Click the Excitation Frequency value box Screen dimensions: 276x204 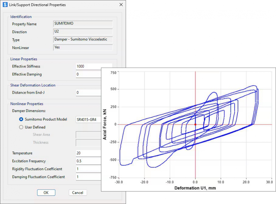click(89, 161)
